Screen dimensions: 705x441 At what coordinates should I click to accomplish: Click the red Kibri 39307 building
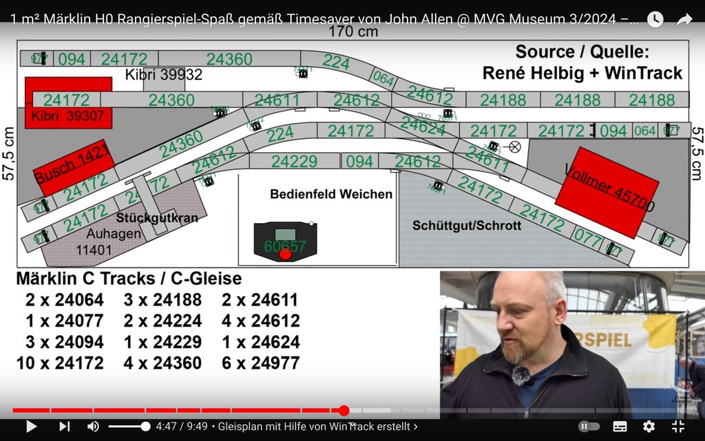pyautogui.click(x=68, y=103)
